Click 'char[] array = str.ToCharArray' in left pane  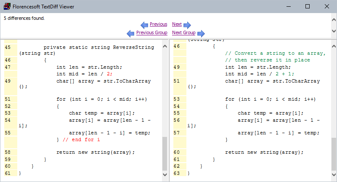[x=103, y=81]
